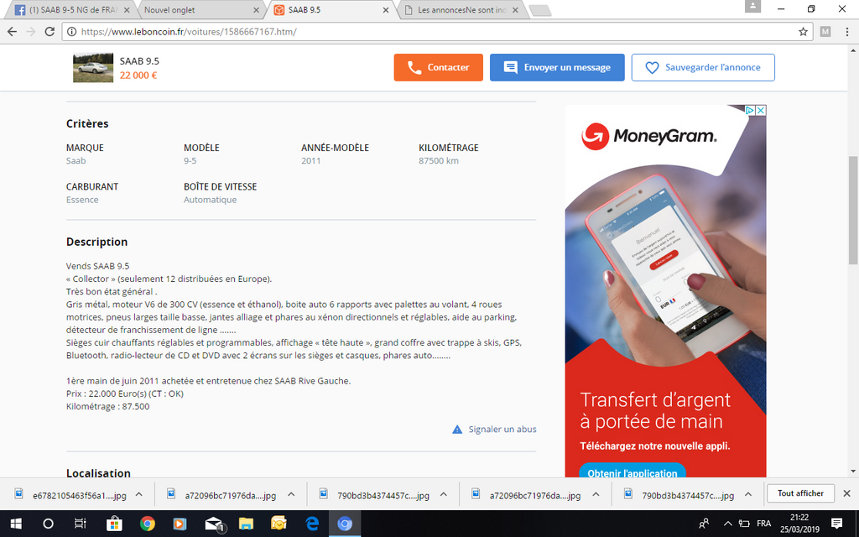Click the mileage value '87500 km'
Screen dimensions: 859x537
tap(439, 160)
